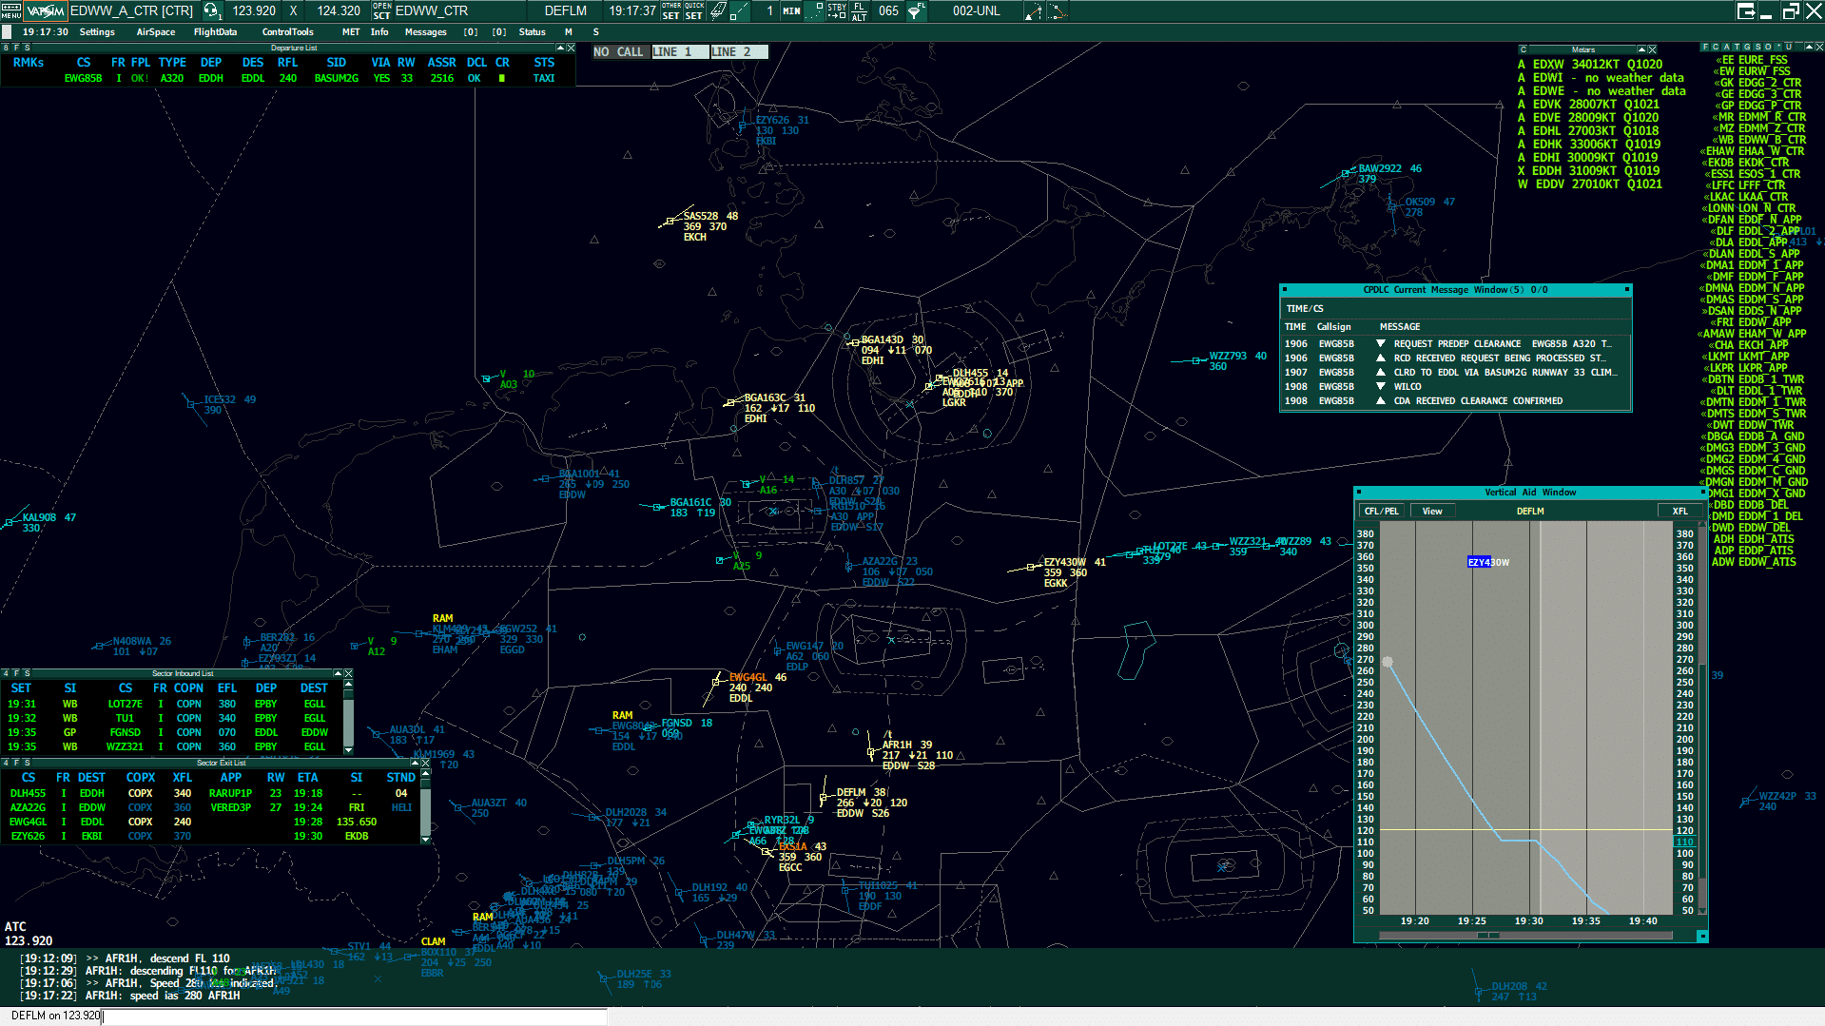Toggle the X receive flag between frequencies
Screen dimensions: 1825x1026
point(293,10)
